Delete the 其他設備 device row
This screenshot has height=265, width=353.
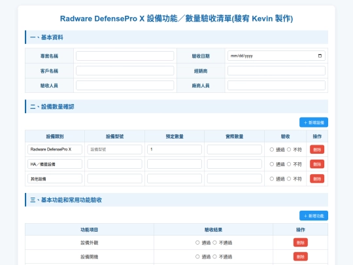point(317,179)
